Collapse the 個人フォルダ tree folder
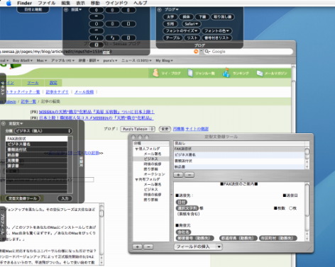This screenshot has height=267, width=335. (x=137, y=149)
